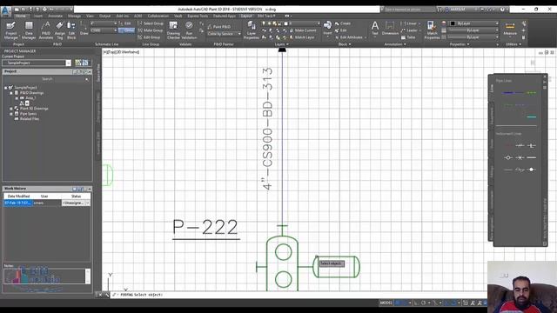Click the AutoCAD application menu logo
The height and width of the screenshot is (313, 557).
[5, 10]
